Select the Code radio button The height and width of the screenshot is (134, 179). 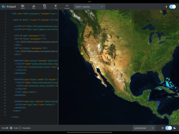[x=11, y=128]
